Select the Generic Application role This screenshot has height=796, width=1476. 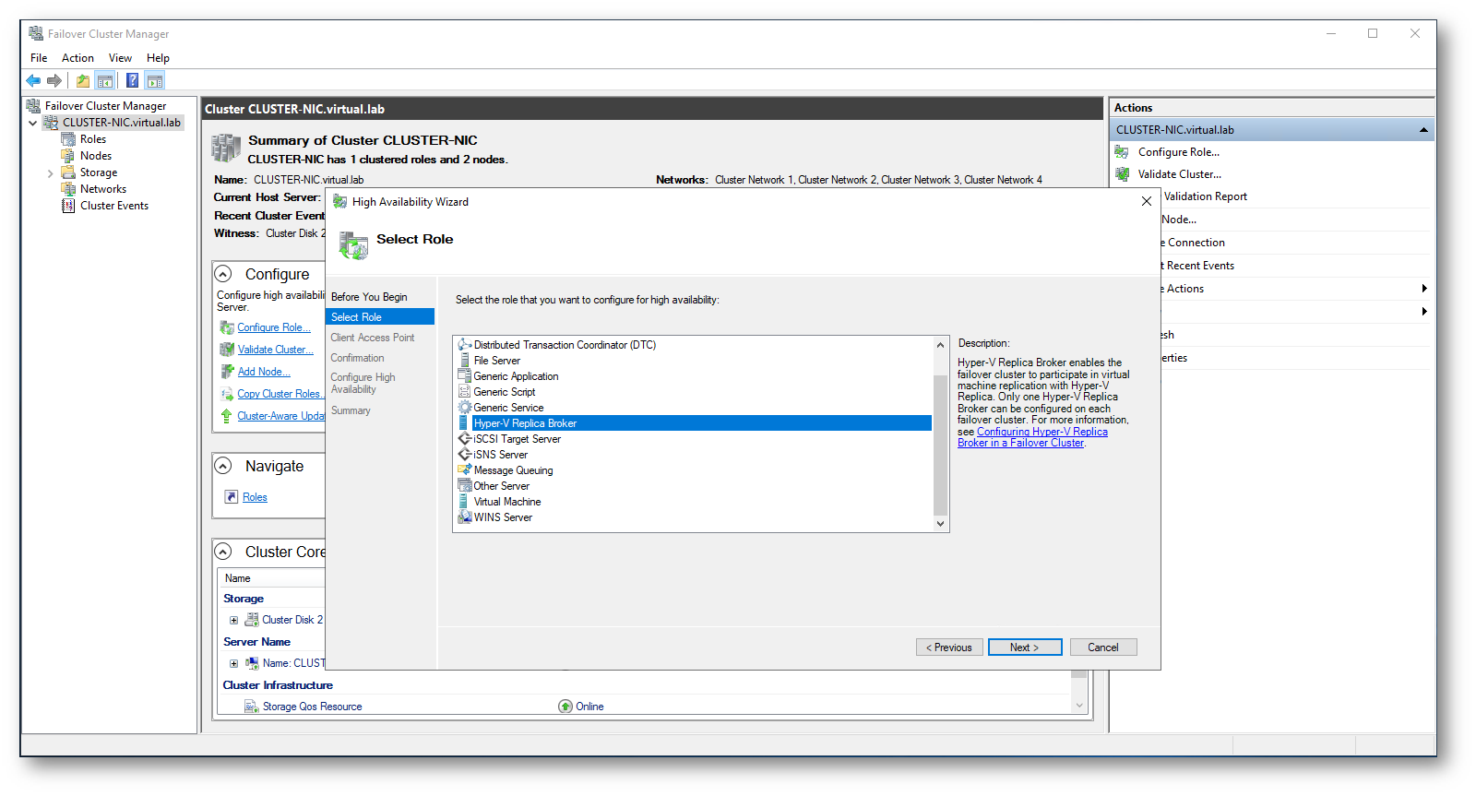coord(516,376)
